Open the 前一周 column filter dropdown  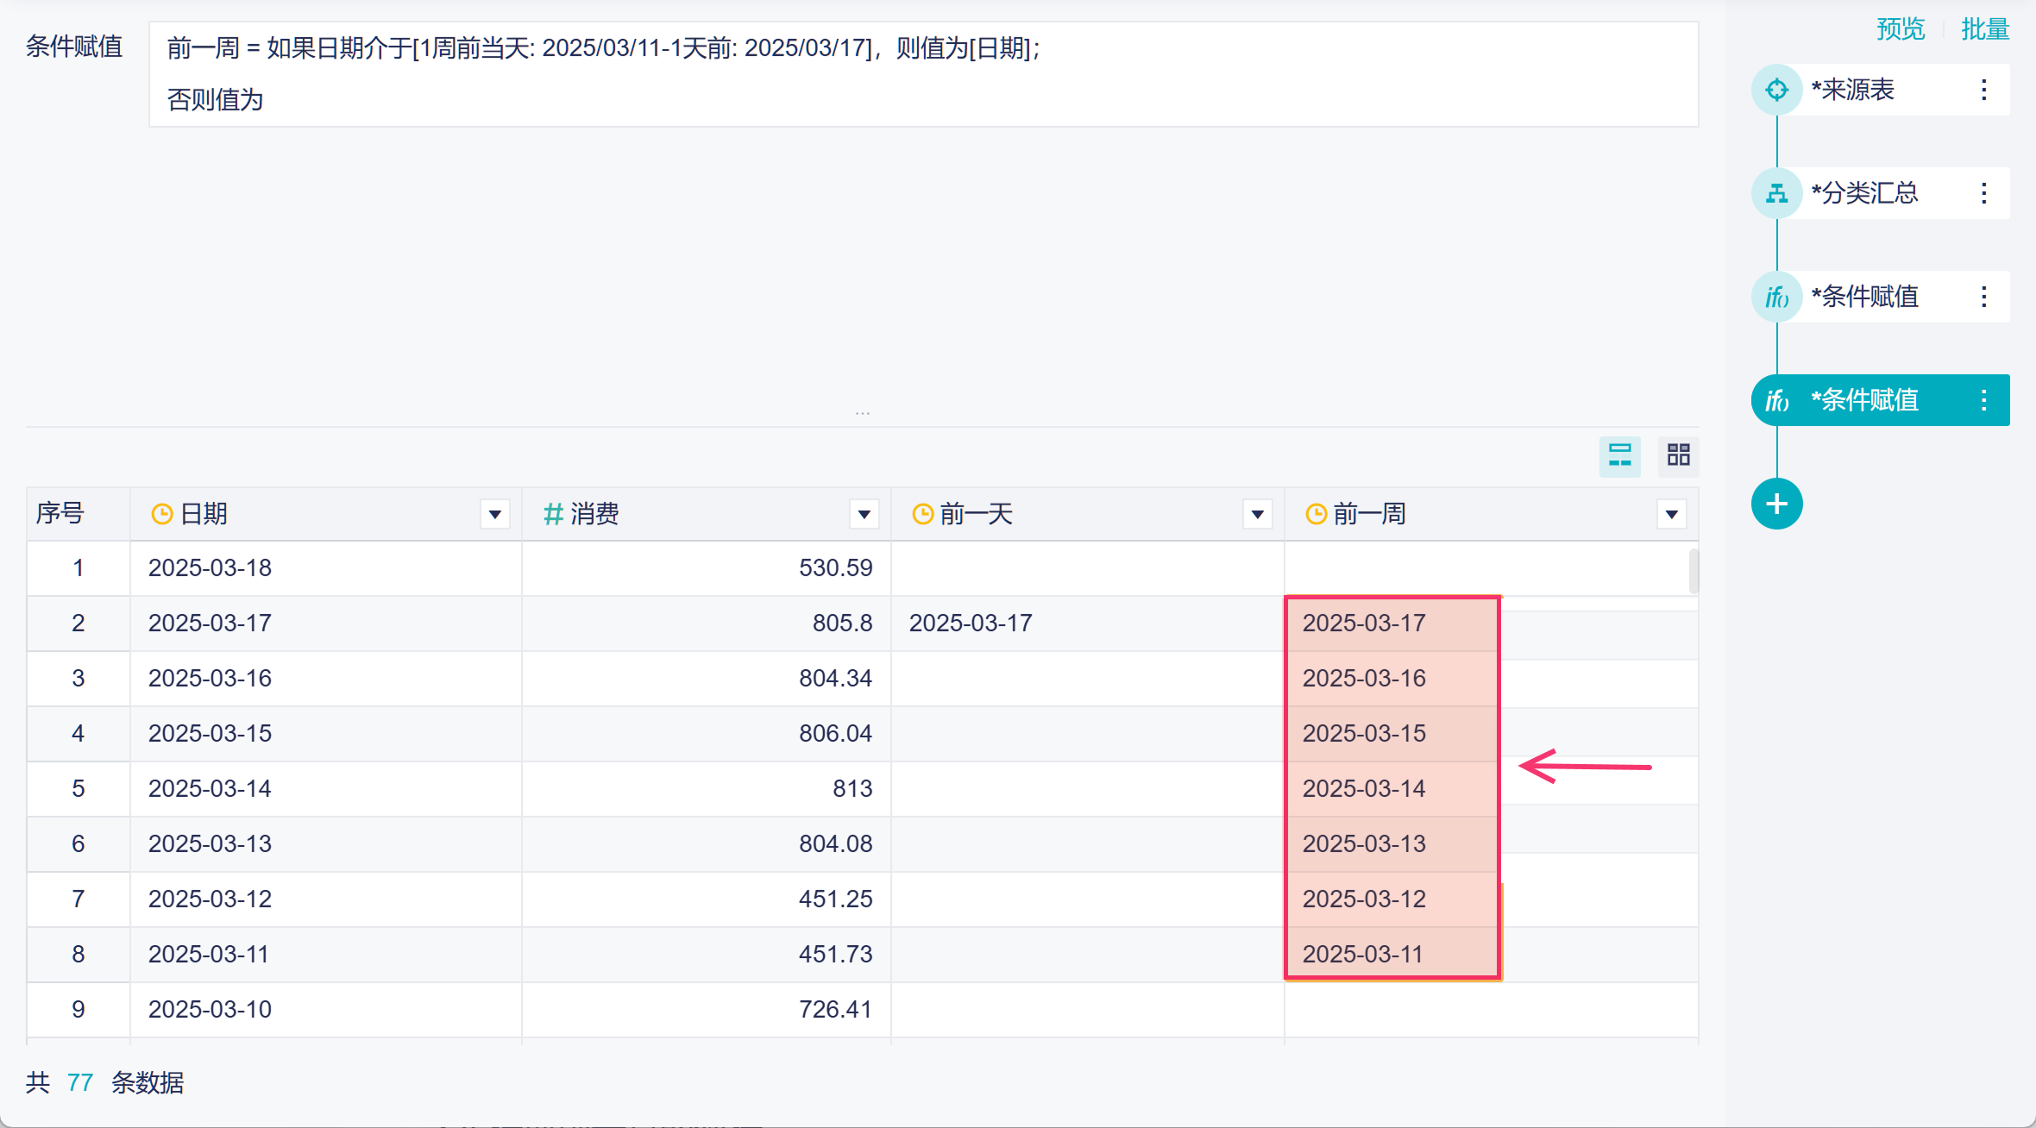click(x=1671, y=515)
